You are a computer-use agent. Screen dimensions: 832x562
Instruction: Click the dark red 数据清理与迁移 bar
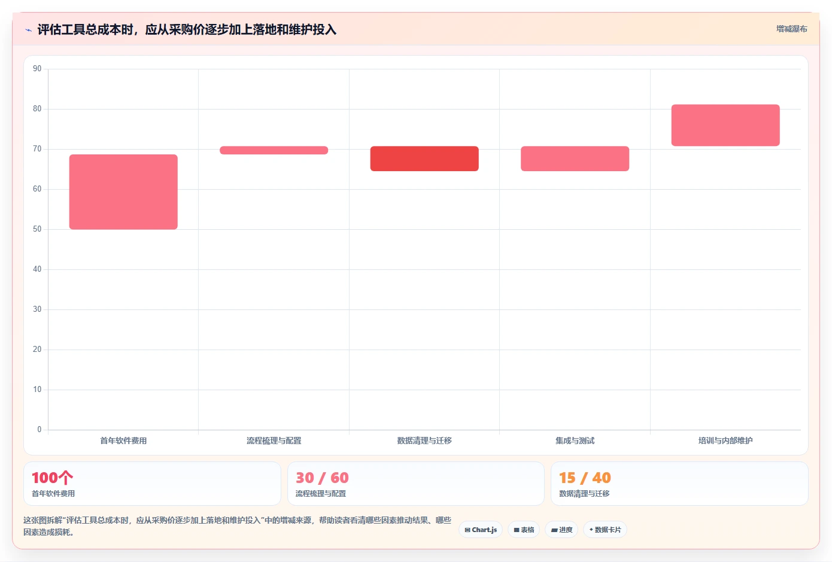[424, 159]
